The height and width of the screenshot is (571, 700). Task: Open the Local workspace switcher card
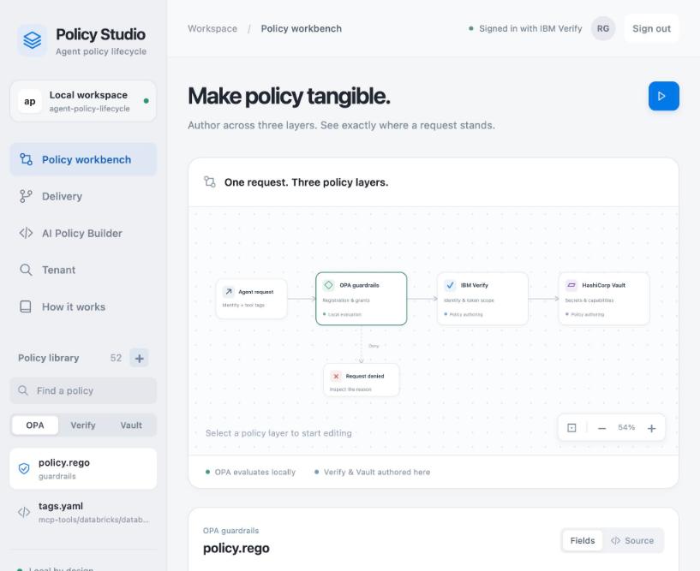point(83,101)
